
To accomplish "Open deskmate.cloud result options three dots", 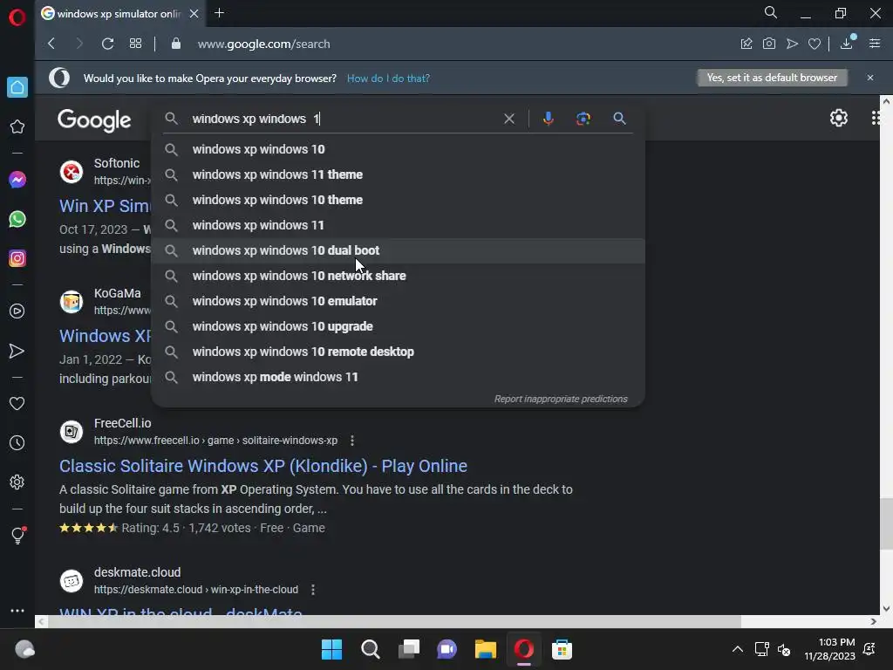I will click(313, 590).
